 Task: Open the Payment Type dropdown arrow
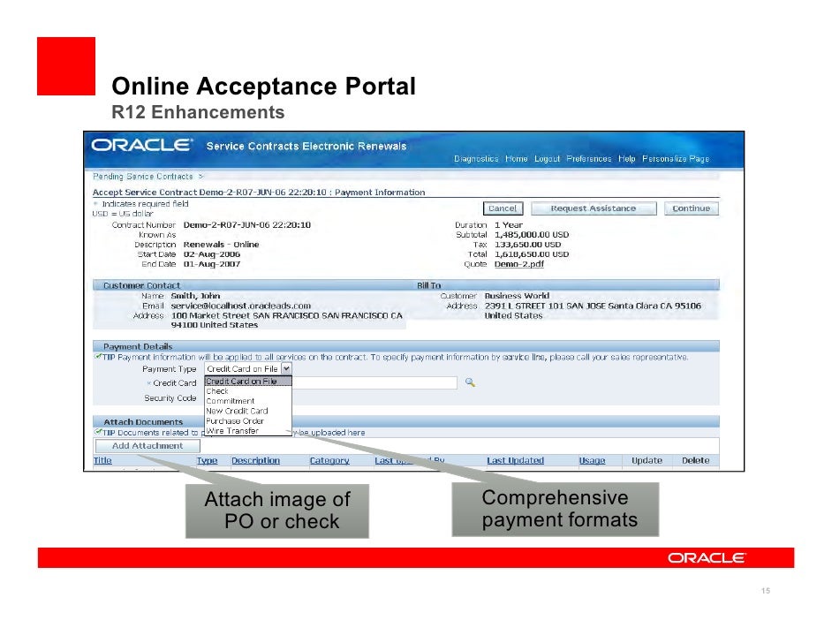[x=286, y=368]
